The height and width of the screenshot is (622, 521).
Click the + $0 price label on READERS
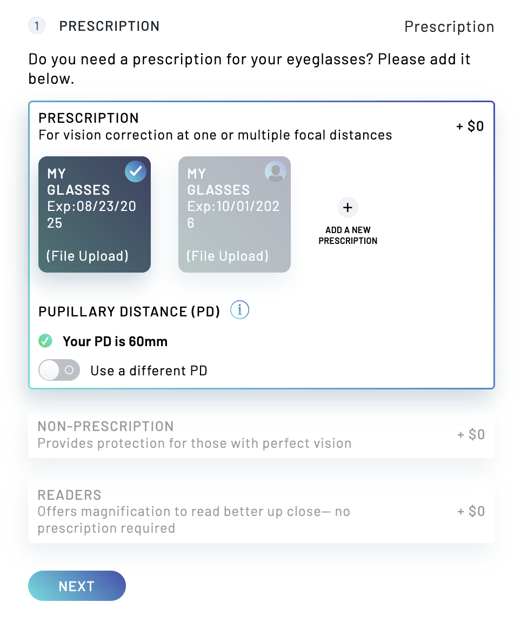[x=470, y=511]
